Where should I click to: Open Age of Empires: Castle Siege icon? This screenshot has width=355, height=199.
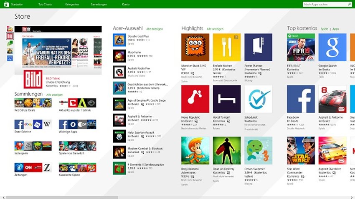[119, 104]
